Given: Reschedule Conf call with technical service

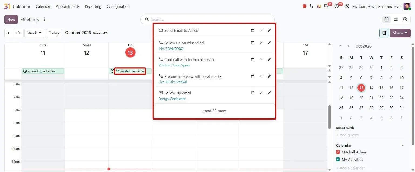Looking at the screenshot, I should pos(253,59).
